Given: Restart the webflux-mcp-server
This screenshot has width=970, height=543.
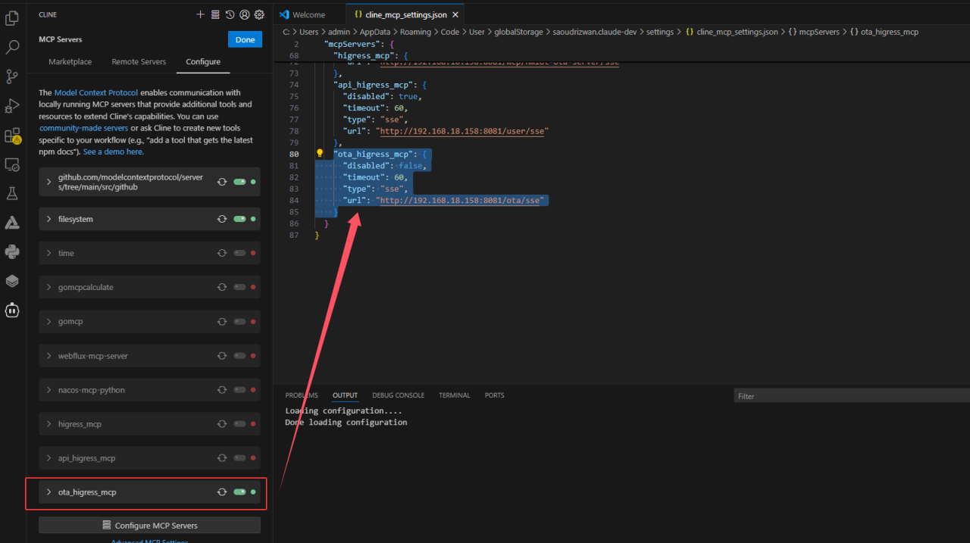Looking at the screenshot, I should pyautogui.click(x=222, y=356).
